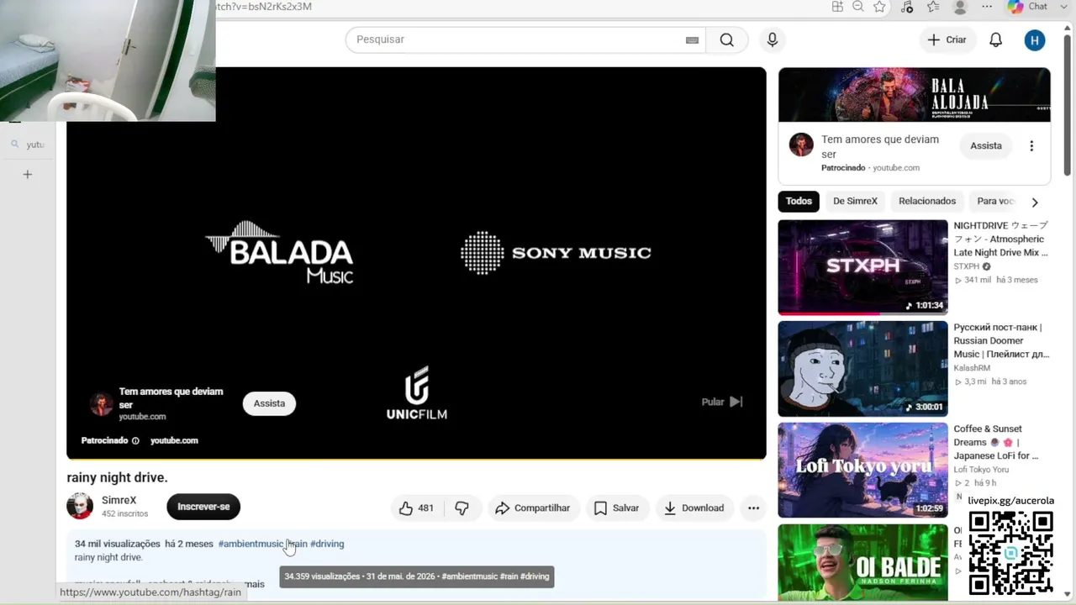This screenshot has height=605, width=1076.
Task: Start voice search with the microphone icon
Action: point(773,39)
